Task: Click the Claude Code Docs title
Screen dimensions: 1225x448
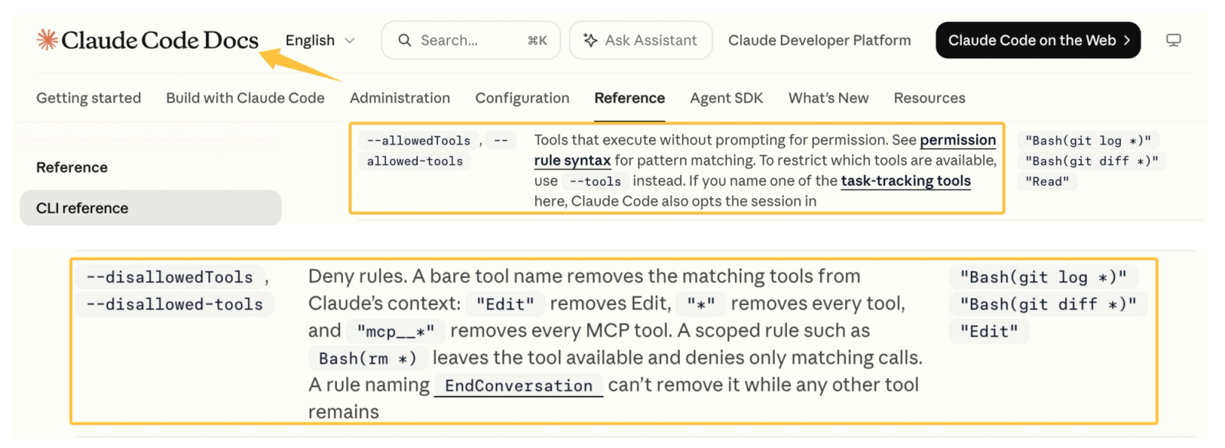Action: click(x=160, y=40)
